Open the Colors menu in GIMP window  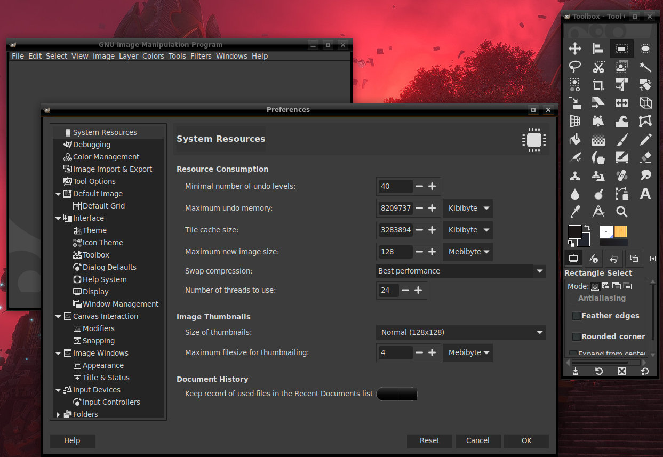pyautogui.click(x=153, y=56)
